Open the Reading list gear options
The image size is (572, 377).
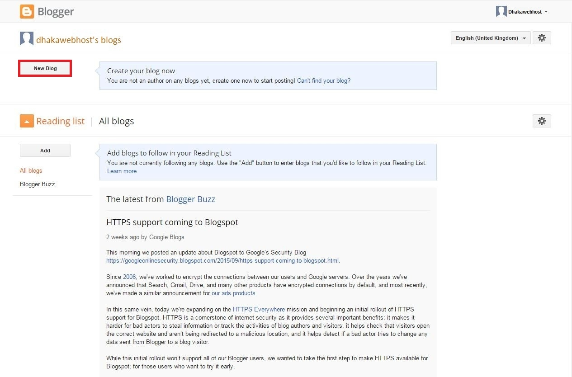click(542, 121)
